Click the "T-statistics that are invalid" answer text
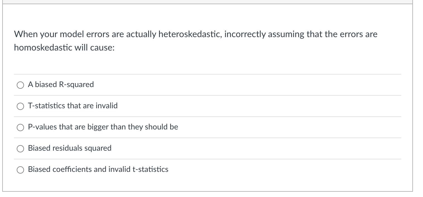 (73, 106)
